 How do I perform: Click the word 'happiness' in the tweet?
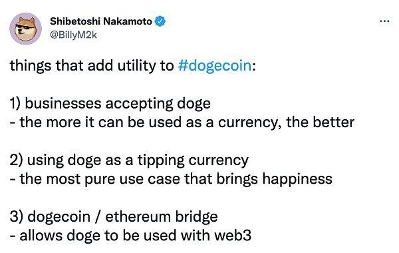click(297, 179)
